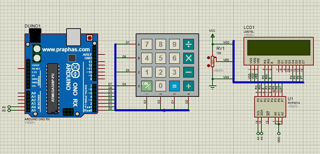Image resolution: width=320 pixels, height=154 pixels.
Task: Click keypad button 3
Action: [x=174, y=72]
